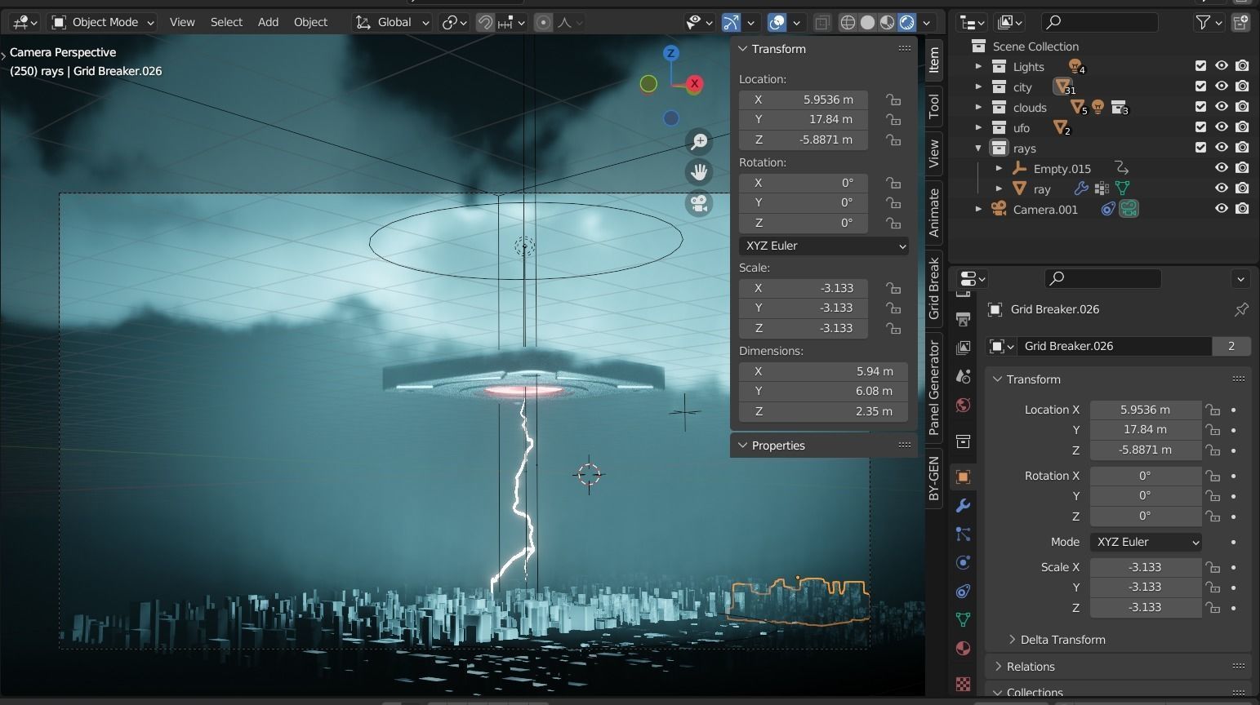Switch to solid viewport shading
Screen dimensions: 1260x705
pos(868,22)
